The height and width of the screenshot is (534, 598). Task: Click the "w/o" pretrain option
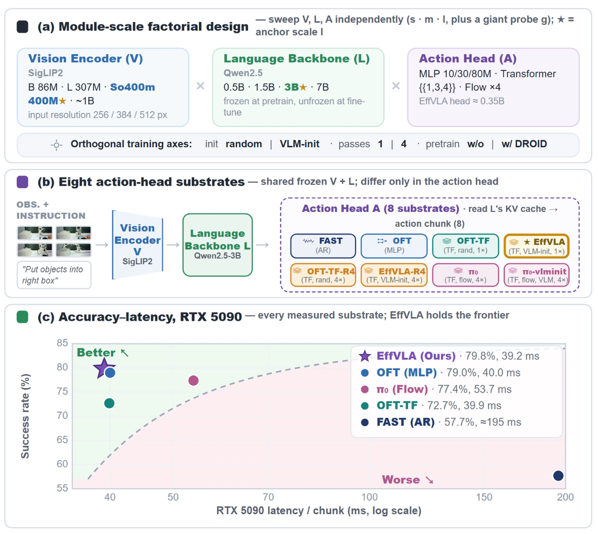[476, 144]
